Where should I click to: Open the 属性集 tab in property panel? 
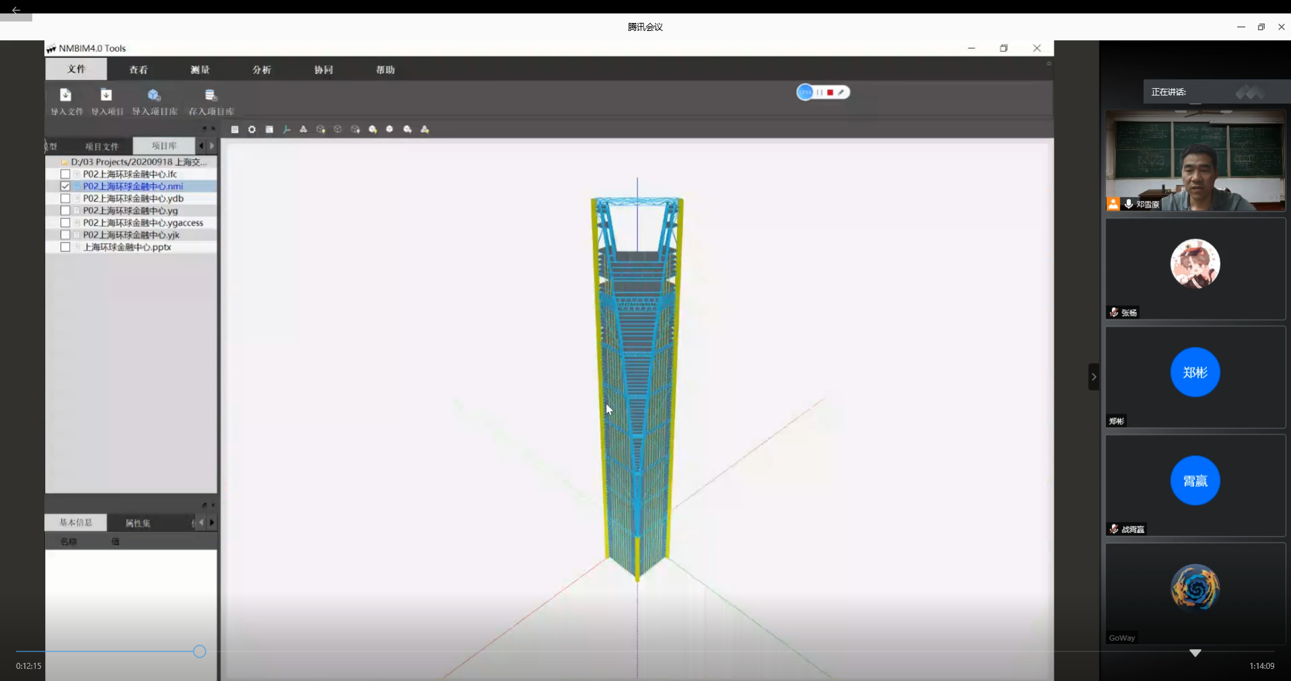(138, 523)
